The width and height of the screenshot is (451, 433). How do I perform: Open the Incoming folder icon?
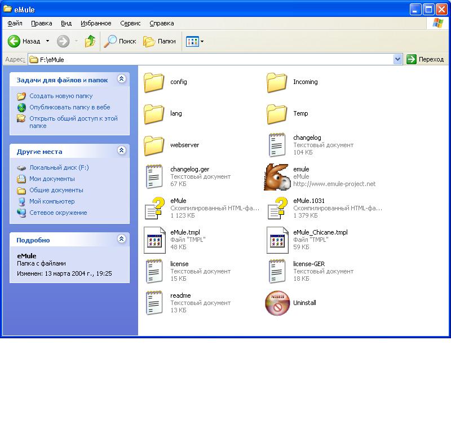tap(277, 82)
